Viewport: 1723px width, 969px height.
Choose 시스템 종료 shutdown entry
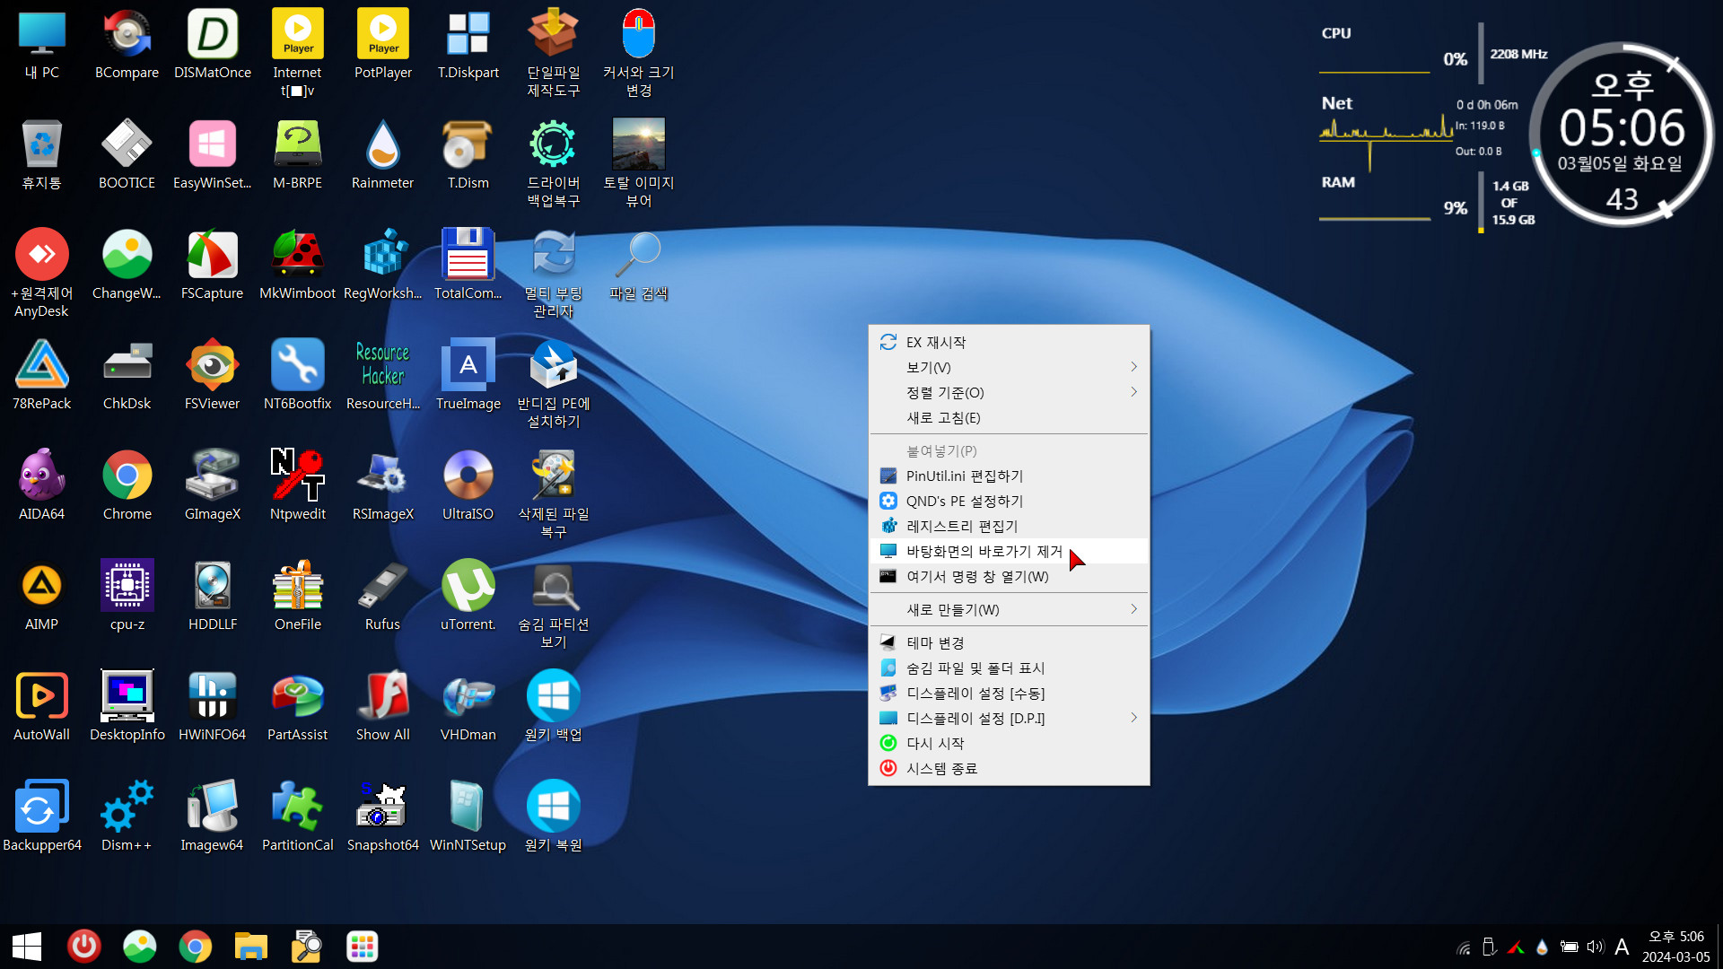point(1009,768)
